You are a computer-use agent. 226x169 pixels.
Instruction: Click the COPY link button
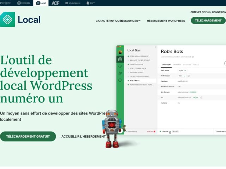(x=176, y=131)
